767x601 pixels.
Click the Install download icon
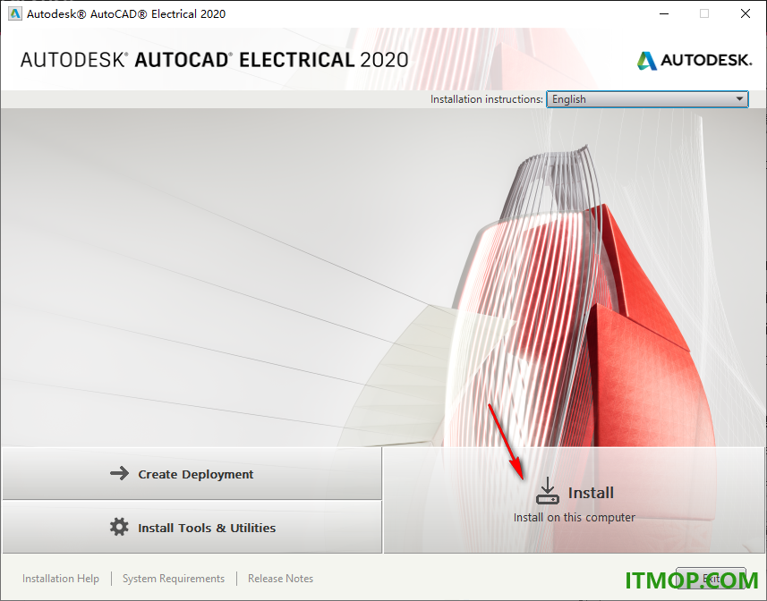click(548, 491)
